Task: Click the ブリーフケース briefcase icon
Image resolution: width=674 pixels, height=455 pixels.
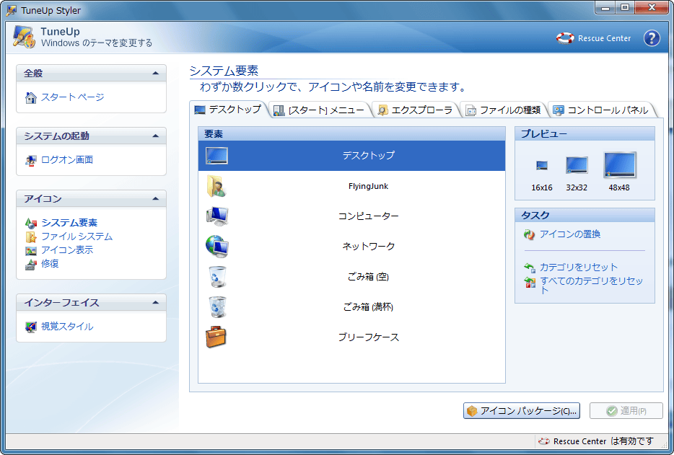Action: click(216, 337)
